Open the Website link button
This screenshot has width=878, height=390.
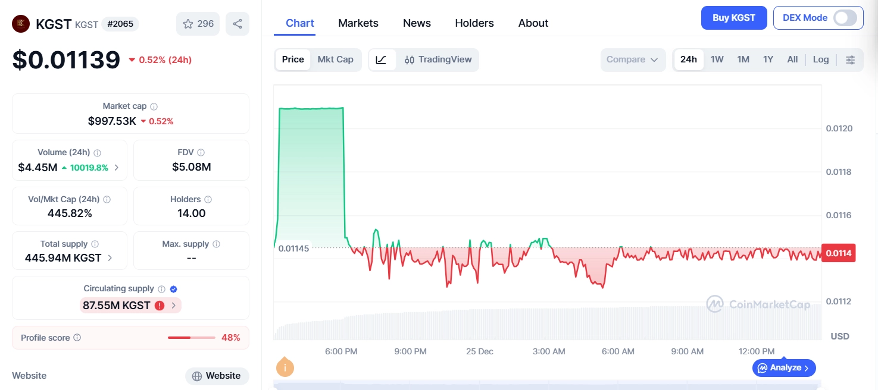[217, 376]
